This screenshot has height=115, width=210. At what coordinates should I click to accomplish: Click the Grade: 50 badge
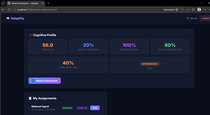pos(82,108)
